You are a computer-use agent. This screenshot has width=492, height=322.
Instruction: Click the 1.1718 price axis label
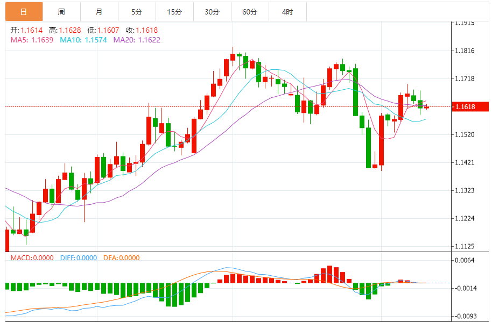465,78
